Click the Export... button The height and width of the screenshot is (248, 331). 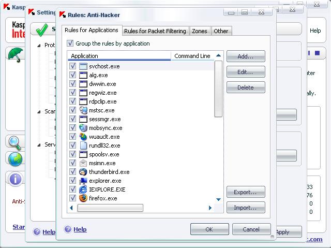pyautogui.click(x=246, y=192)
